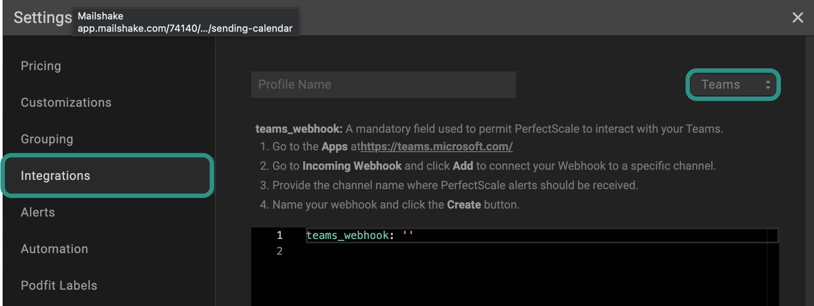
Task: Close the Settings dialog with the X
Action: (797, 18)
